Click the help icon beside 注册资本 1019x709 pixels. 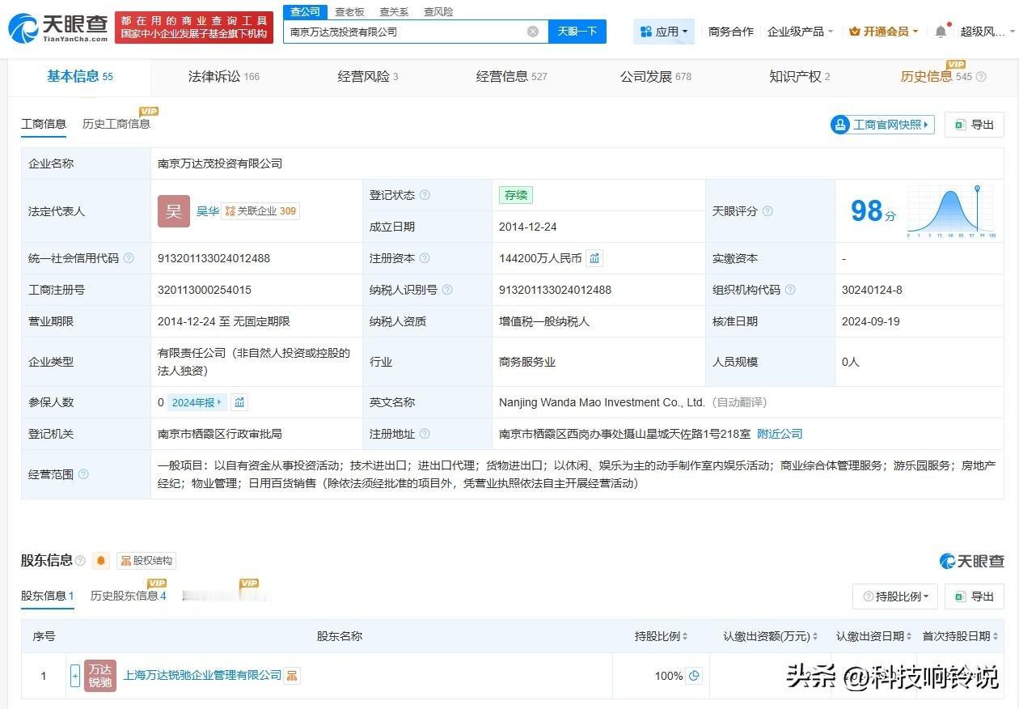[x=425, y=258]
